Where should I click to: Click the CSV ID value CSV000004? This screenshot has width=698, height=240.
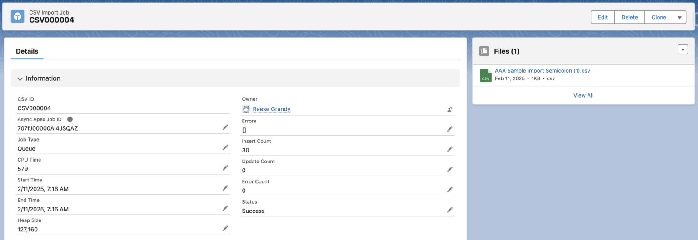tap(34, 108)
